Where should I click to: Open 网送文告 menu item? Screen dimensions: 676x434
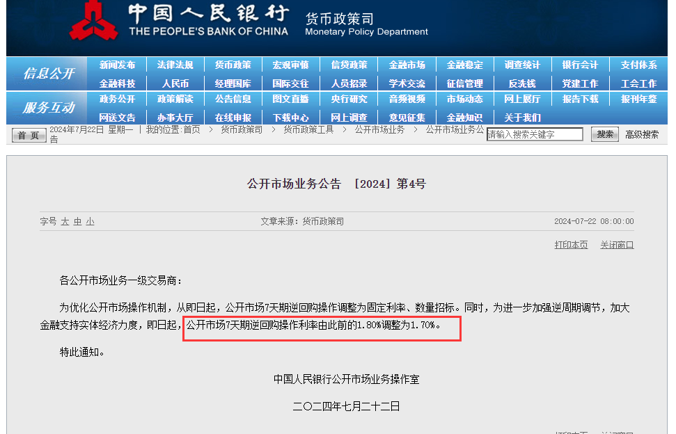117,118
